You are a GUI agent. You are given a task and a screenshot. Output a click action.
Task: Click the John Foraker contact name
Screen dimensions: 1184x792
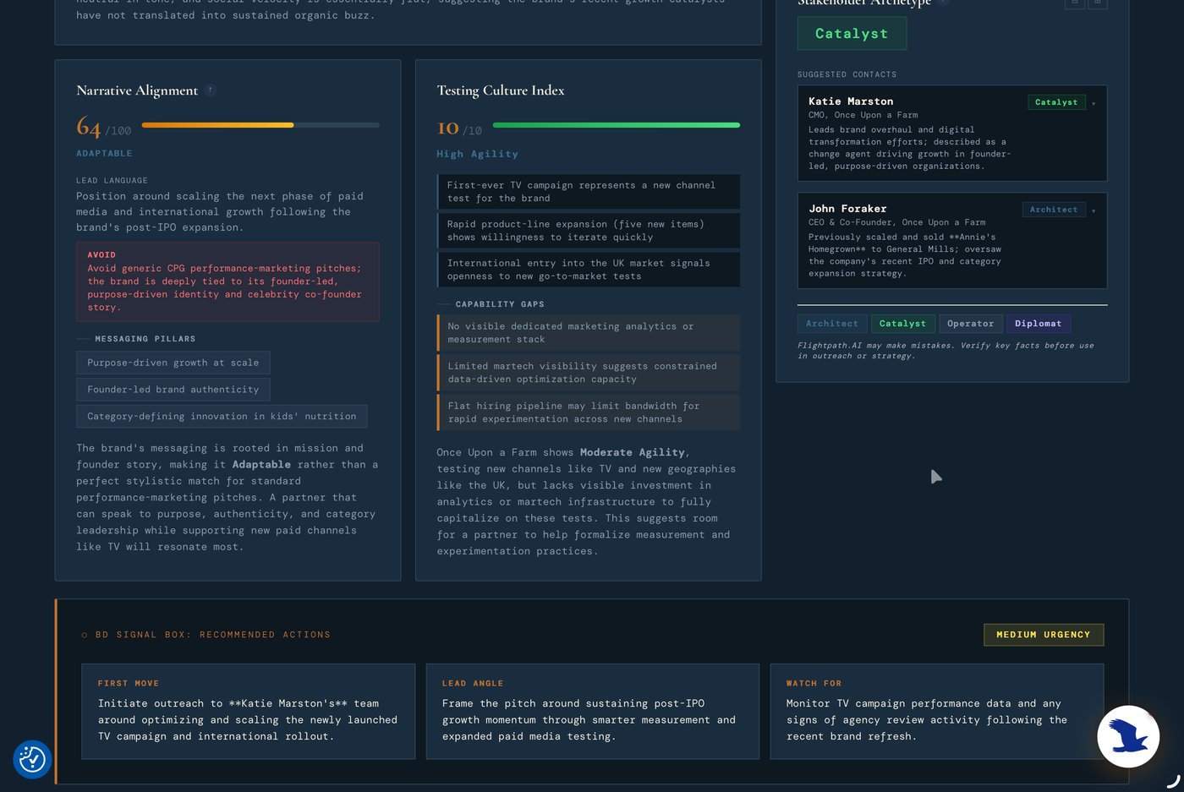click(x=847, y=209)
